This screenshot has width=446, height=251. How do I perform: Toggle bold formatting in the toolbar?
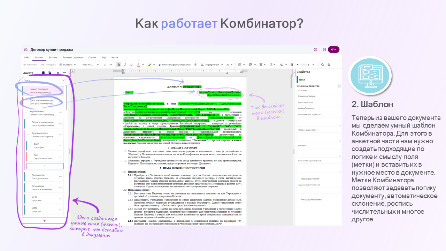[x=119, y=64]
